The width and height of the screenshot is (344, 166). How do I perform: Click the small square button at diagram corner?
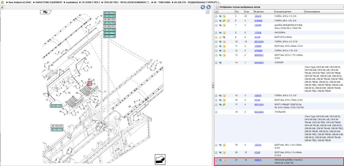207,12
